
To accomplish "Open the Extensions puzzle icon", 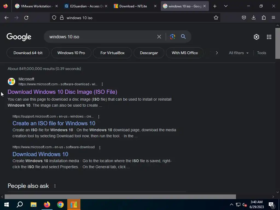I will point(264,17).
